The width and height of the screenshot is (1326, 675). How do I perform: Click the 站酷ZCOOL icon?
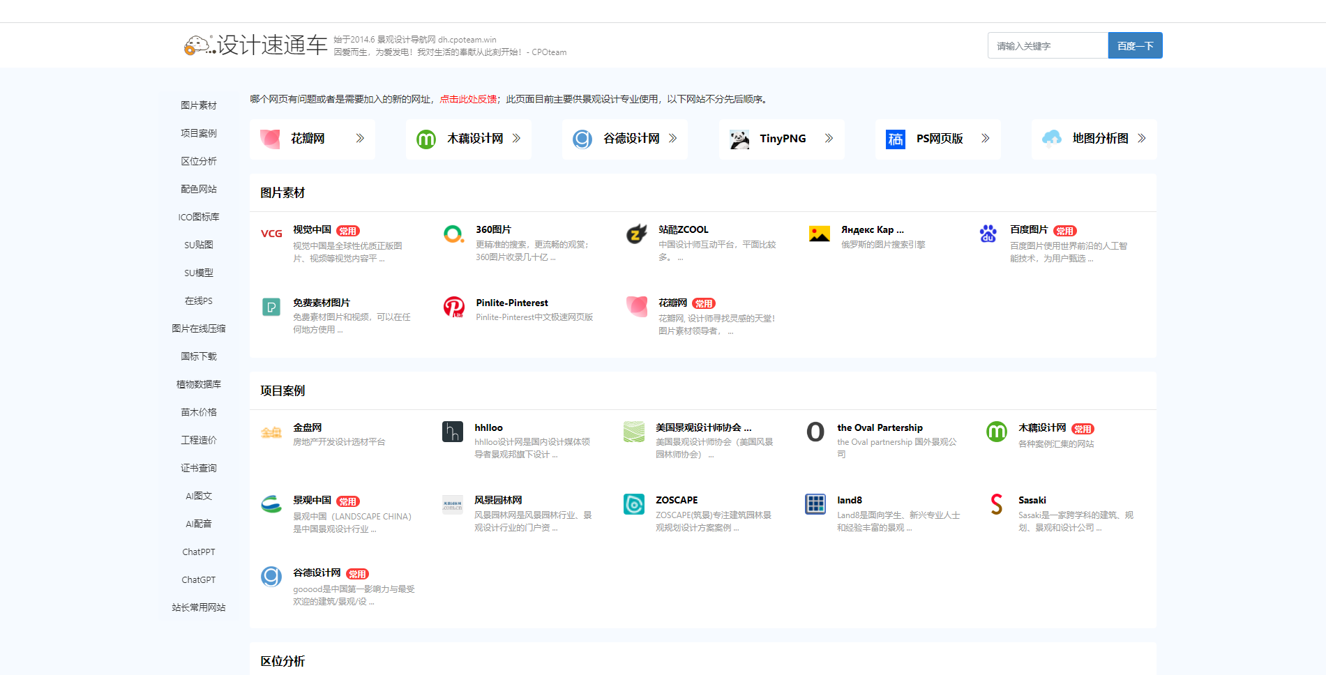coord(636,234)
